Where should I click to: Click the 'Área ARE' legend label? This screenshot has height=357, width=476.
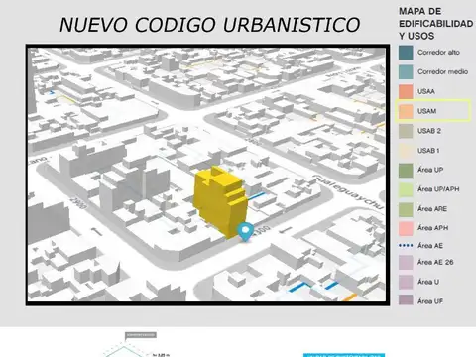(432, 208)
